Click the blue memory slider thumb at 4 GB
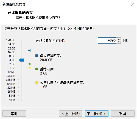 (x=22, y=60)
